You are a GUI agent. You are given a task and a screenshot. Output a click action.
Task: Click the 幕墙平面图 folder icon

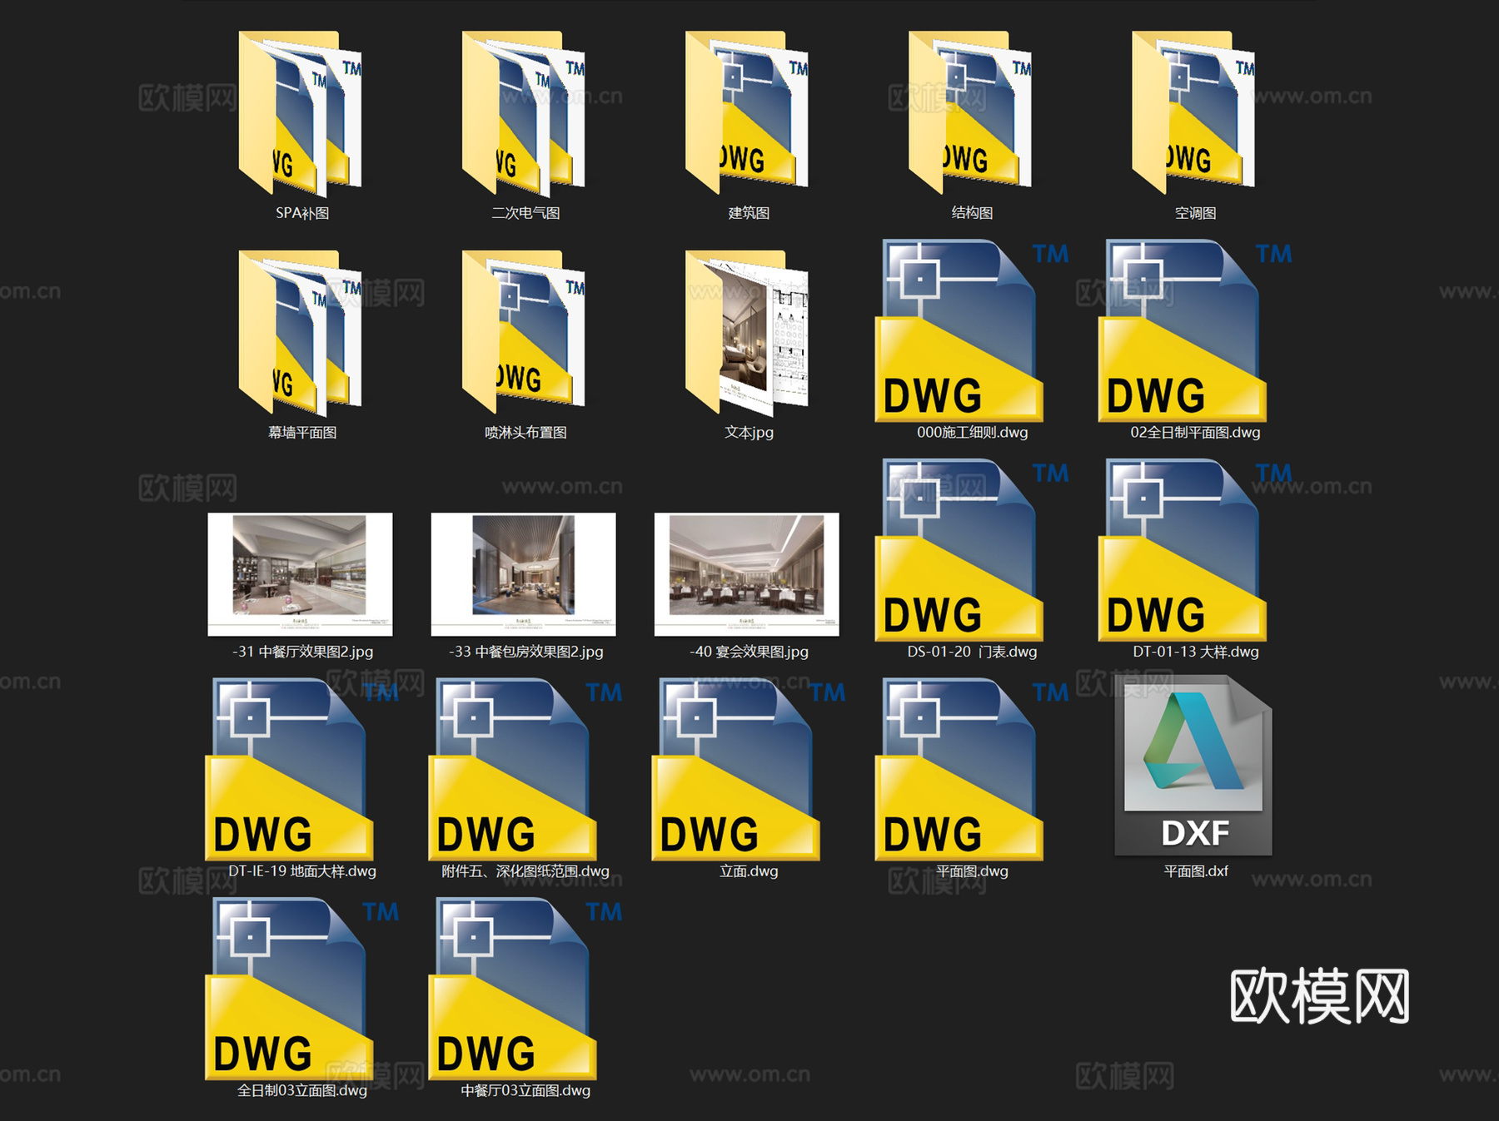coord(301,332)
